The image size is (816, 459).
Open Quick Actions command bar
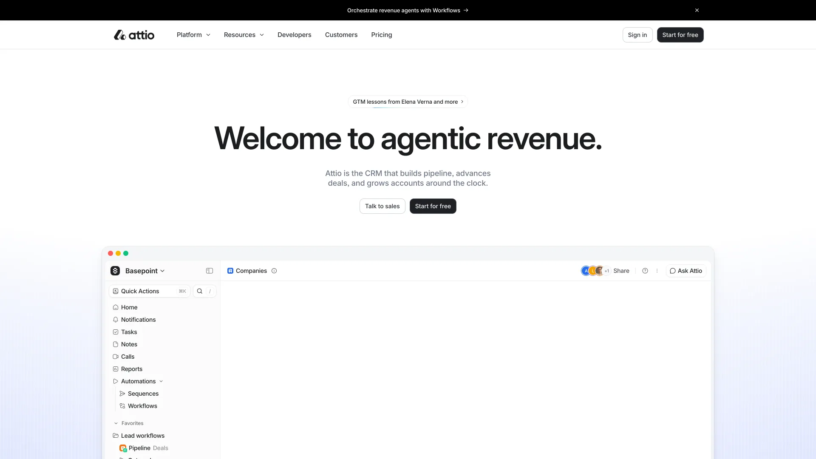(x=150, y=291)
